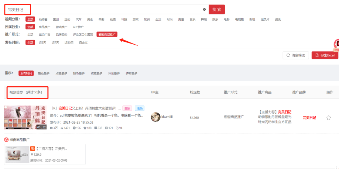
Task: Click the share icon showing 94
Action: 117,128
